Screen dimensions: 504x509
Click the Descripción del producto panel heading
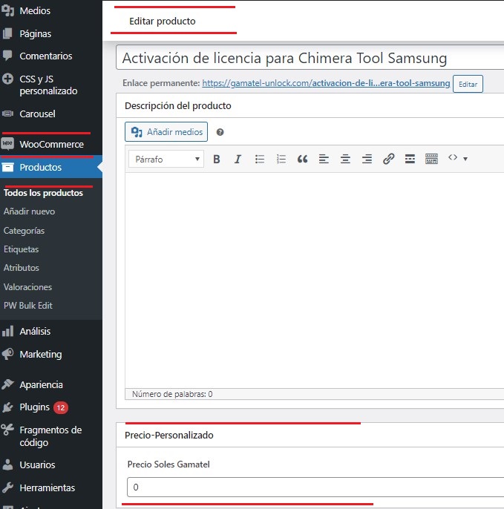coord(178,106)
